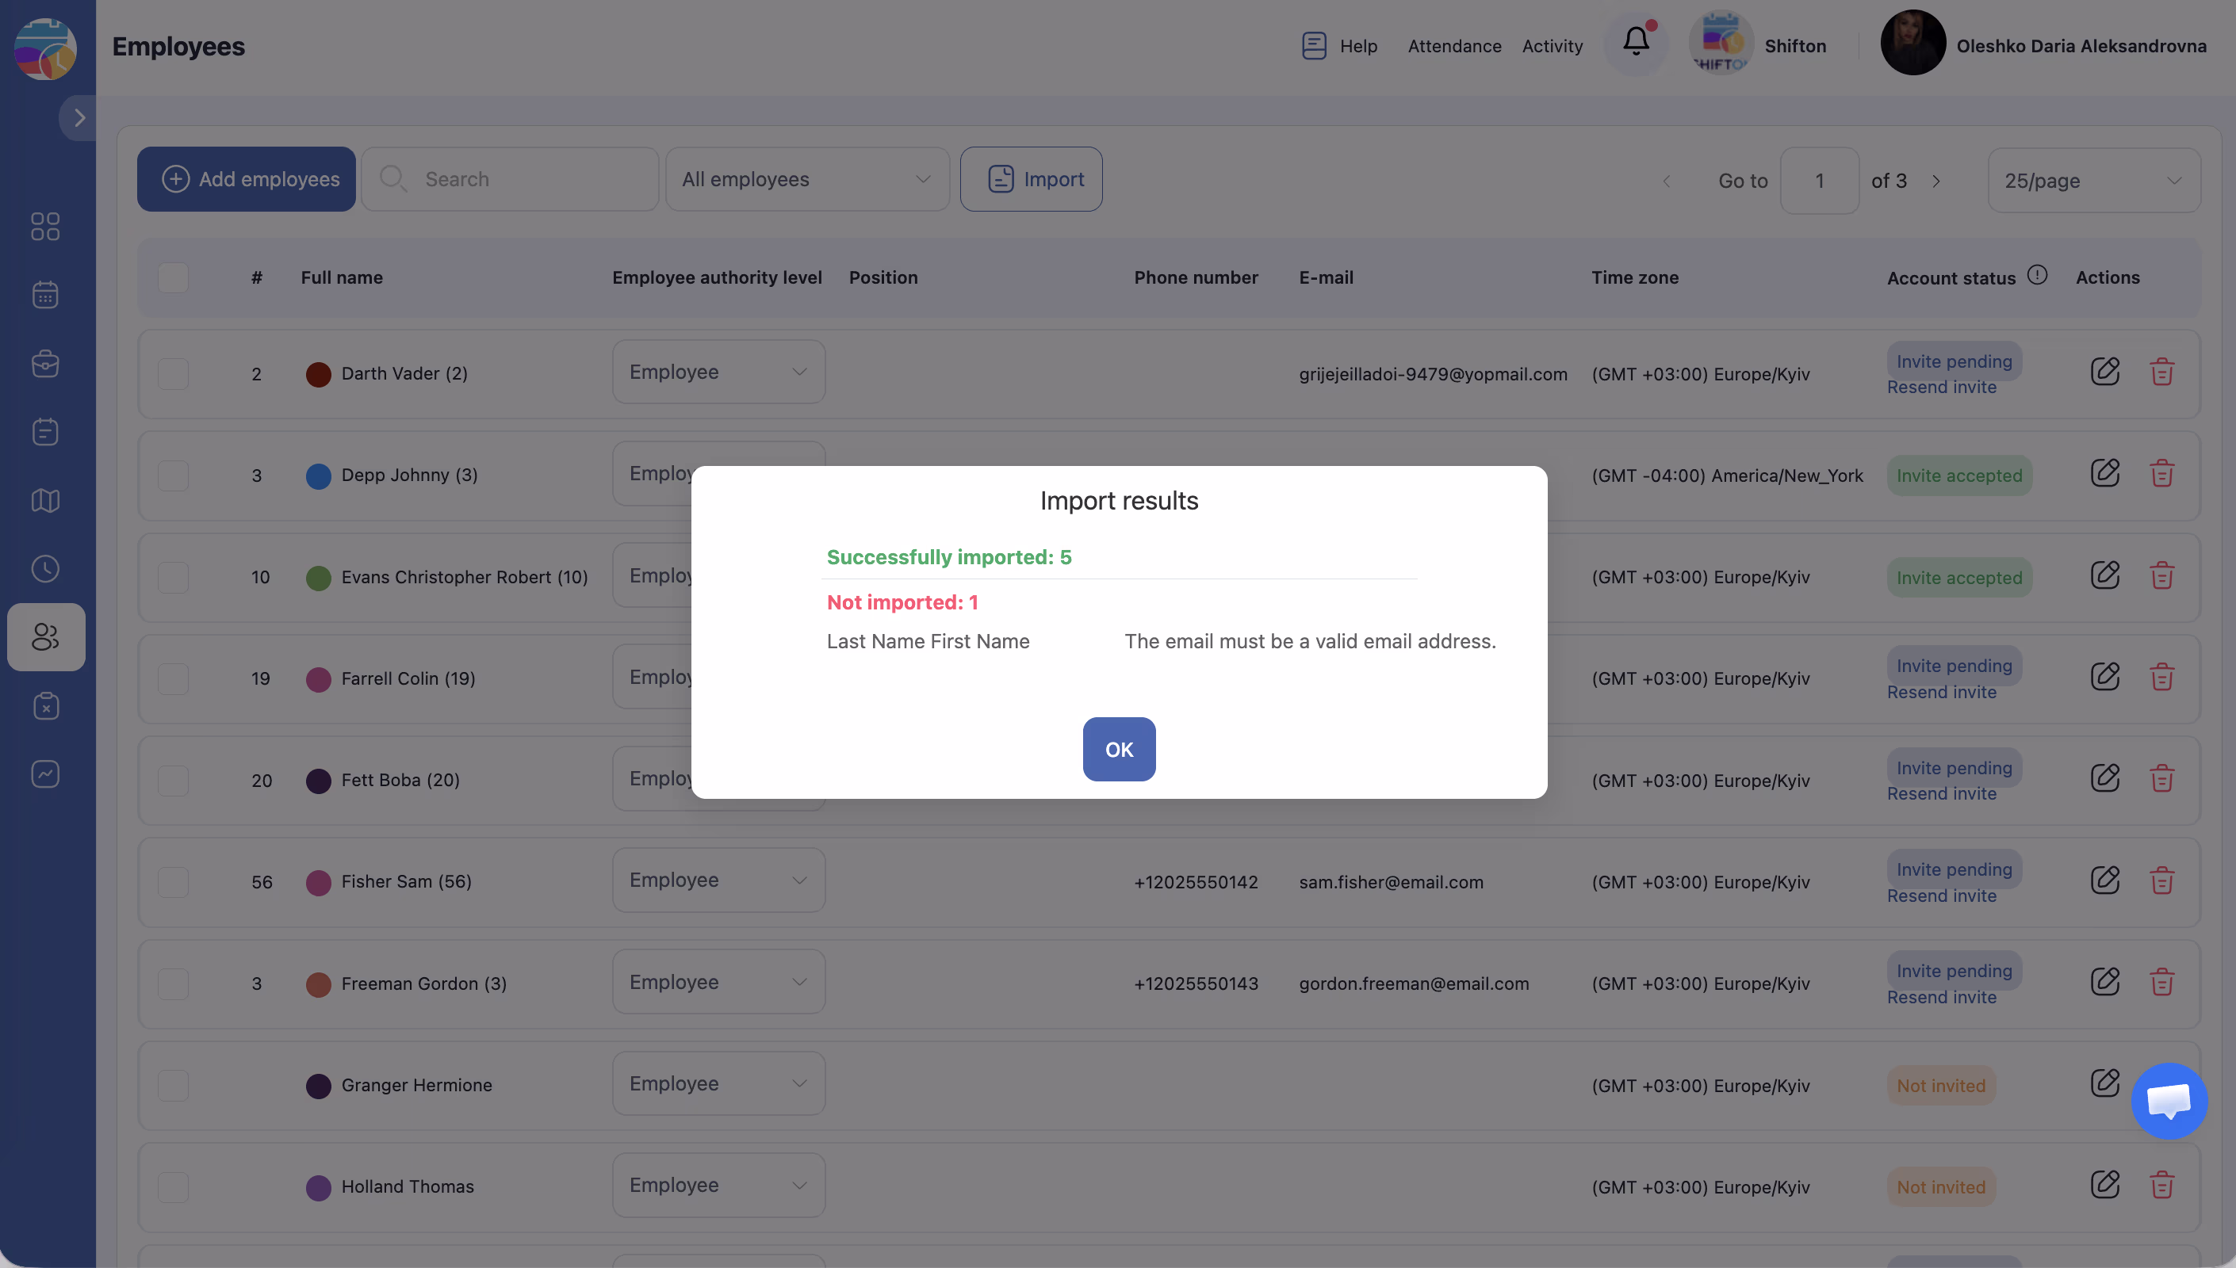The width and height of the screenshot is (2236, 1268).
Task: Delete Fisher Sam employee row
Action: coord(2161,880)
